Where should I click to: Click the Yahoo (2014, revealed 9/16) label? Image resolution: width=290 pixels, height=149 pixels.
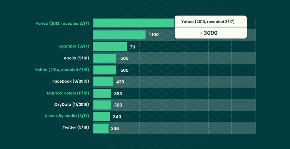pyautogui.click(x=62, y=70)
